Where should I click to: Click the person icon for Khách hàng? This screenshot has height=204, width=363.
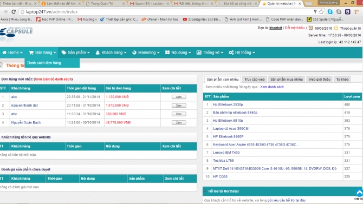[98, 52]
